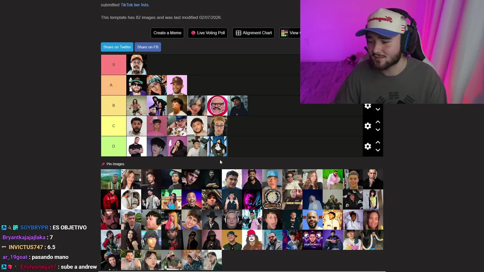Move tier D row up with arrow
The image size is (484, 272).
[378, 142]
